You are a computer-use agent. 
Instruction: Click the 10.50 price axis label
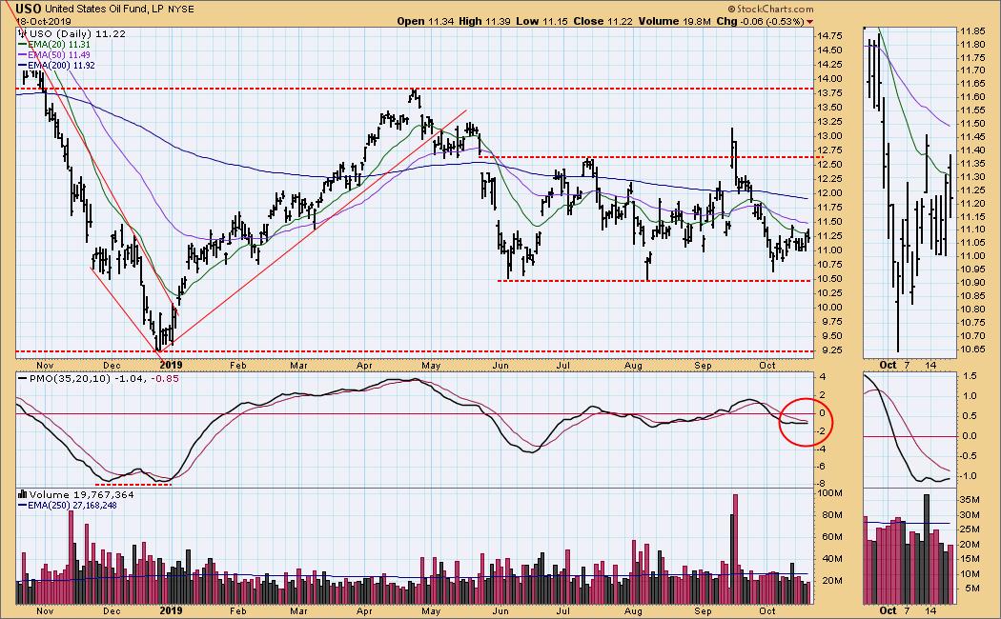[830, 279]
